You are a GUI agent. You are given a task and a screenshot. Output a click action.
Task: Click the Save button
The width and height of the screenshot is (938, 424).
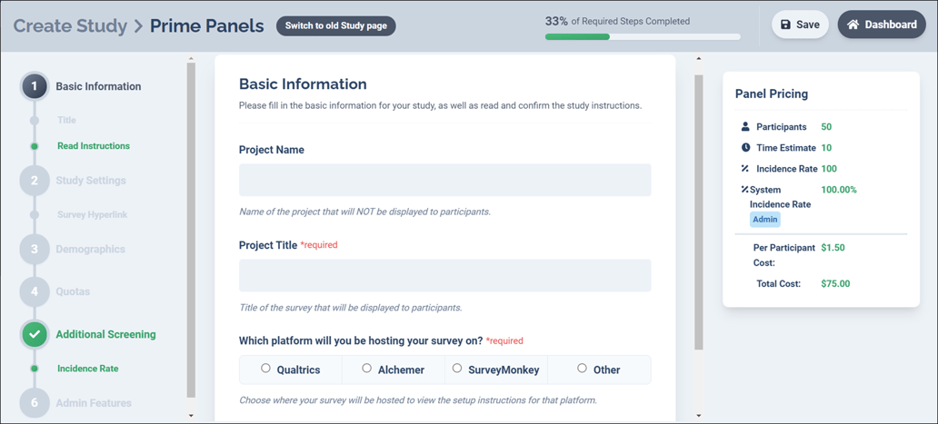[800, 25]
